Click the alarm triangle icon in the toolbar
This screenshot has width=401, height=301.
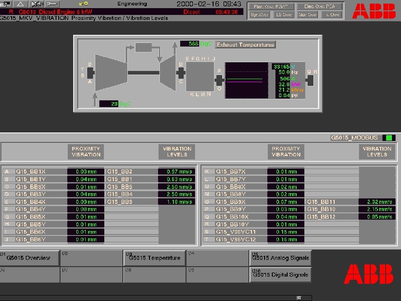(x=20, y=4)
